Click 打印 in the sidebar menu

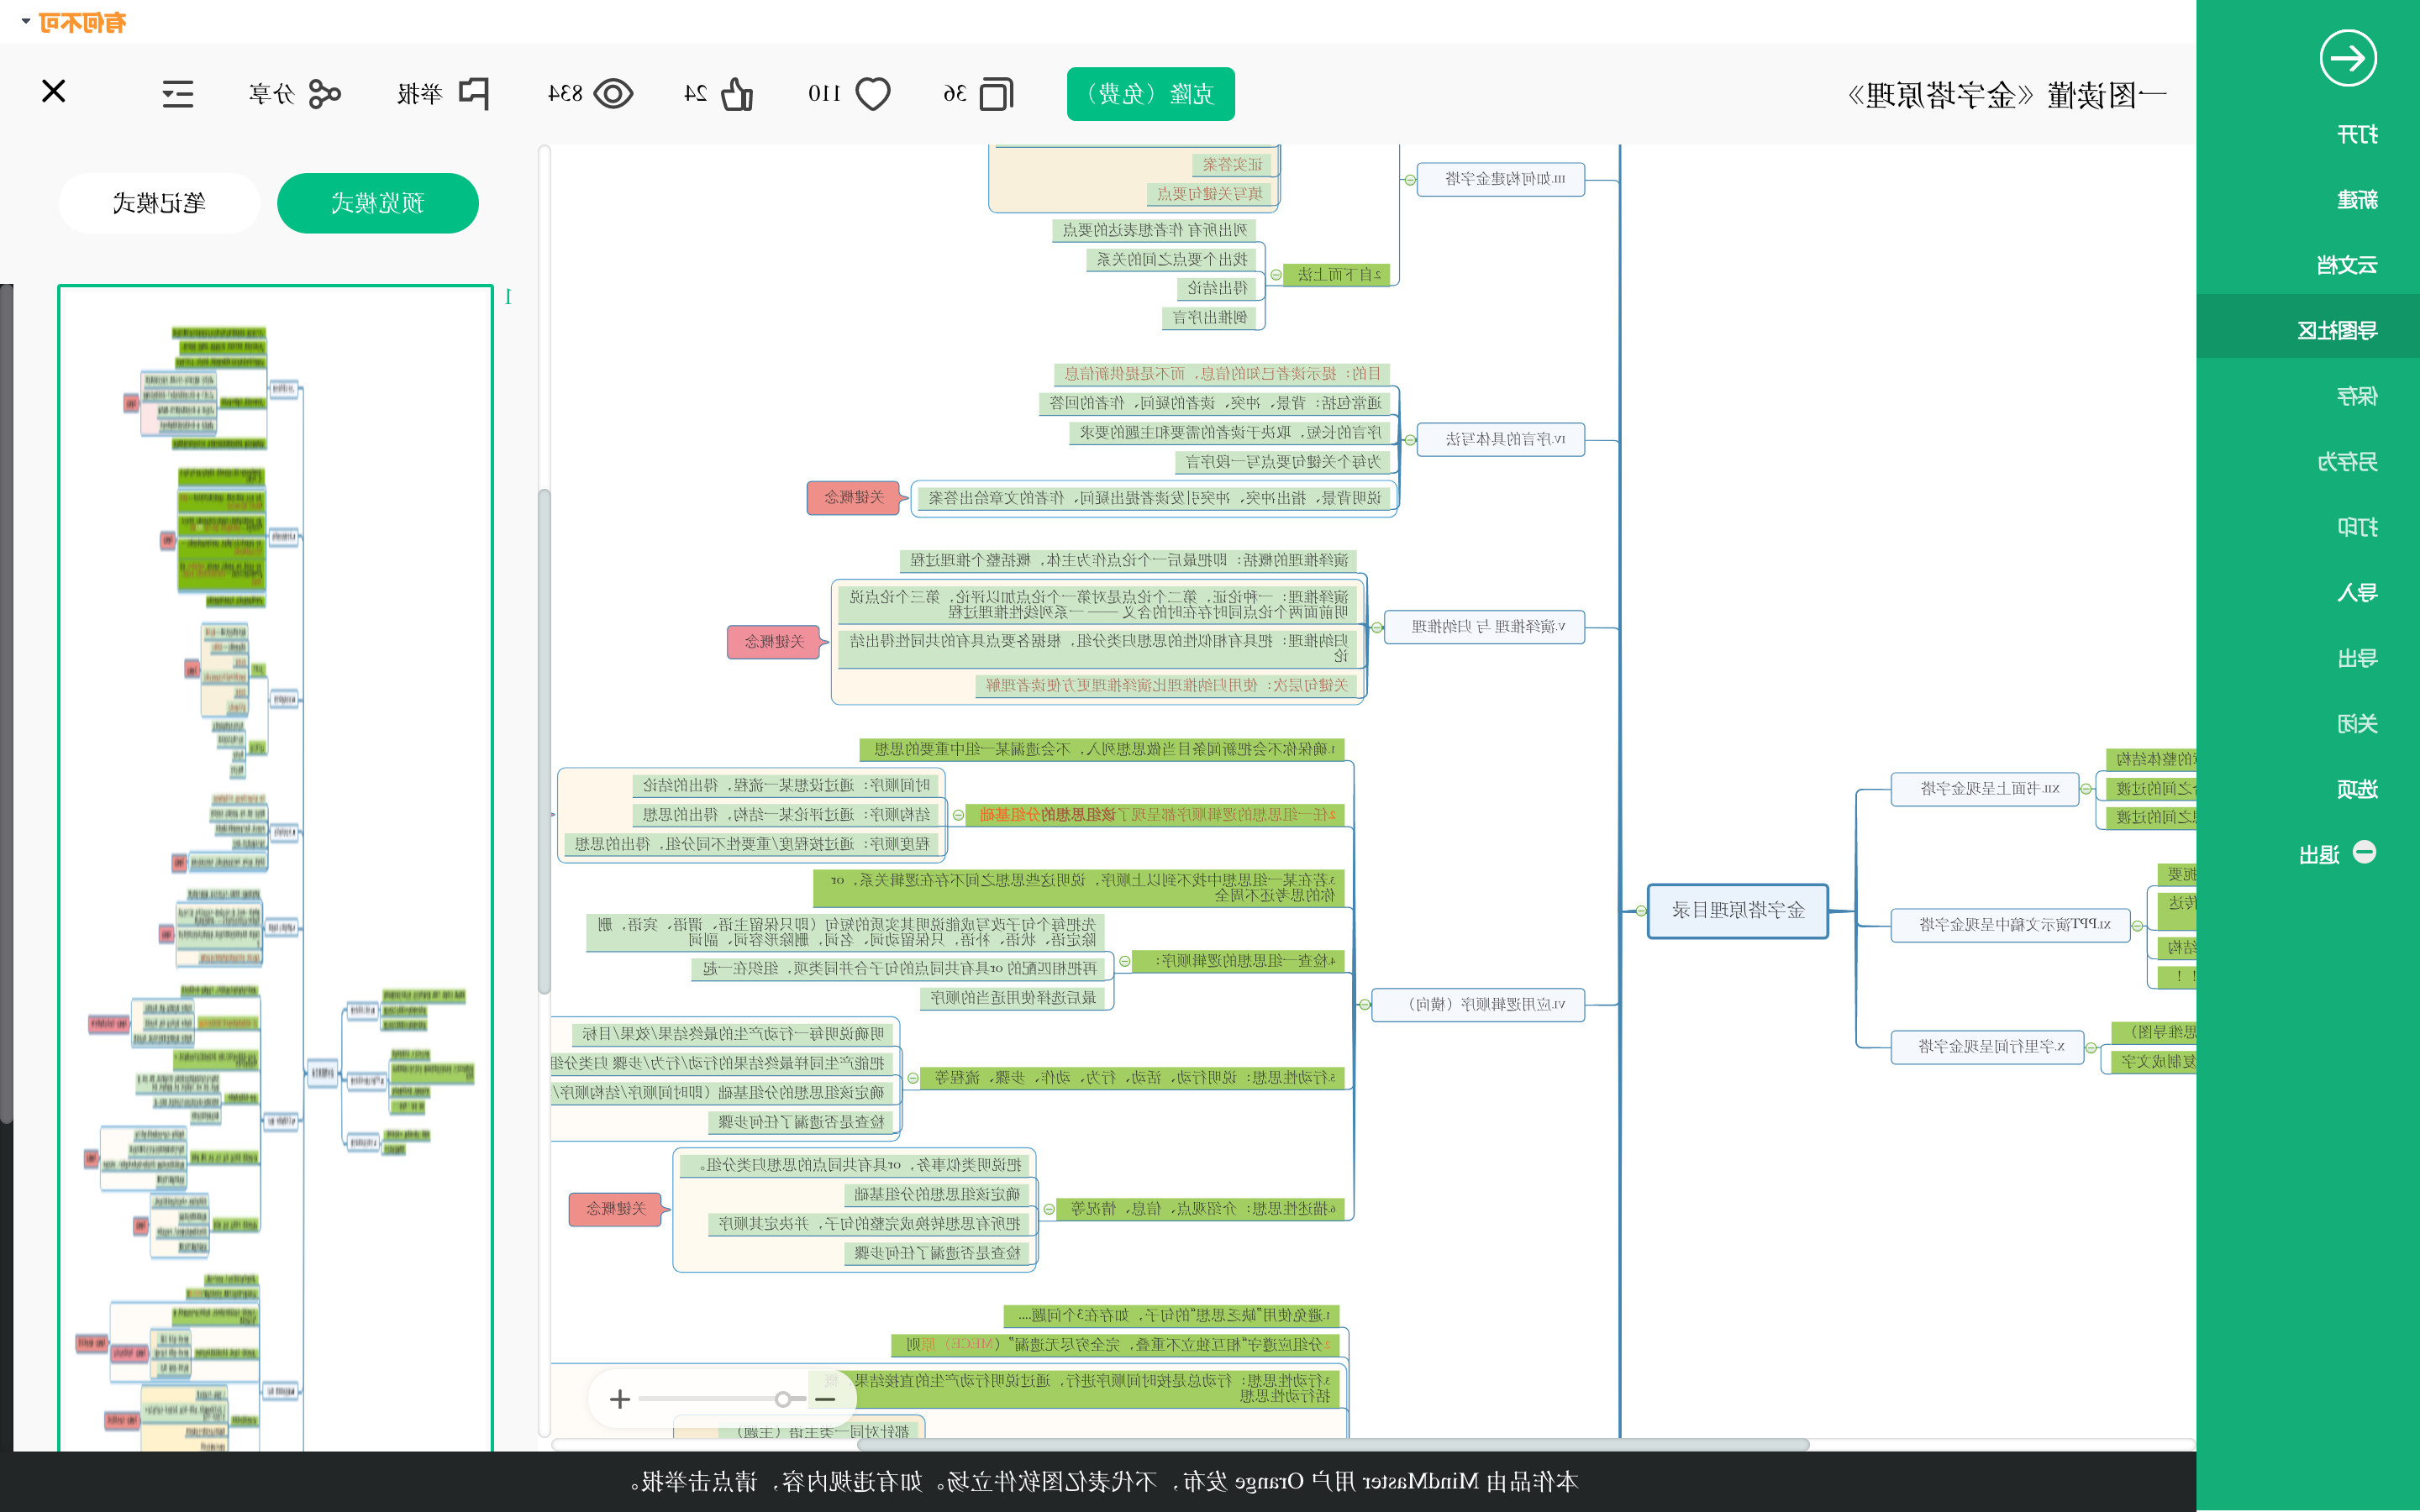(2357, 527)
